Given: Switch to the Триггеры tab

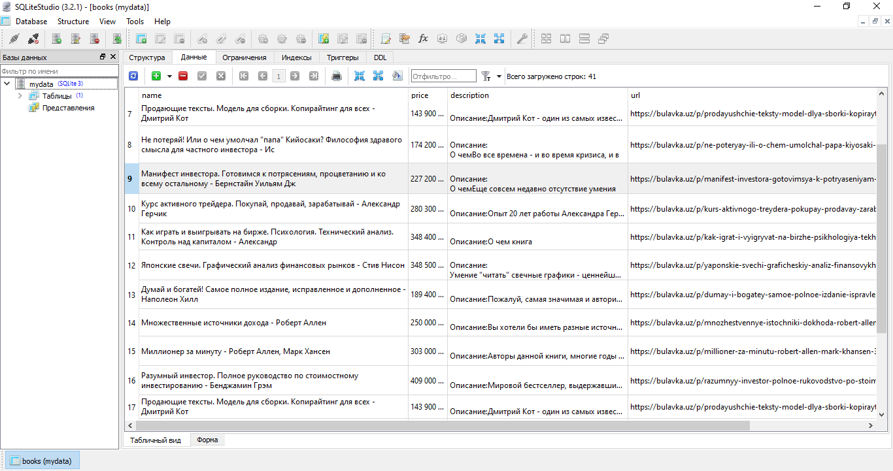Looking at the screenshot, I should [343, 57].
